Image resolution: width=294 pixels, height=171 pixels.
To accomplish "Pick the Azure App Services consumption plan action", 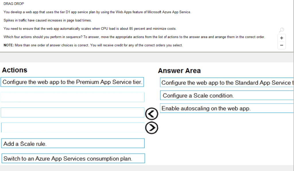I will pos(73,158).
